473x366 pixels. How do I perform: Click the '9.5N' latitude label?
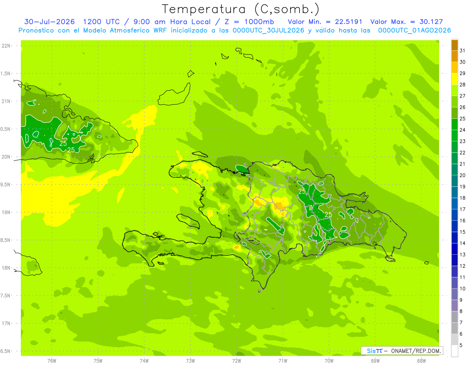coord(6,184)
